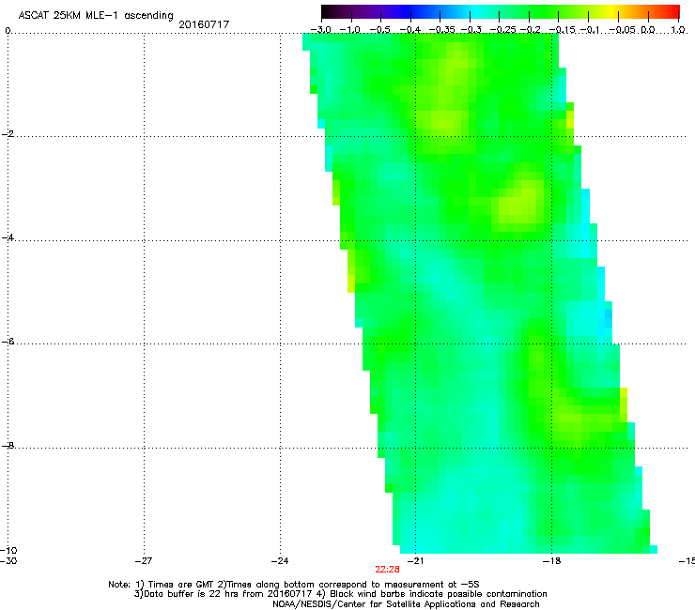Click the NOAA/NESDIS credit line

(406, 604)
